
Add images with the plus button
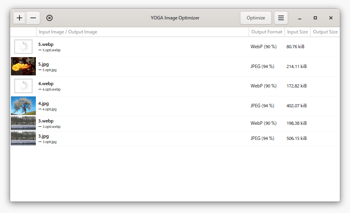point(19,18)
